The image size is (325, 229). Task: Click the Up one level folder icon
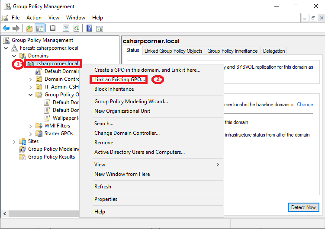pyautogui.click(x=29, y=28)
